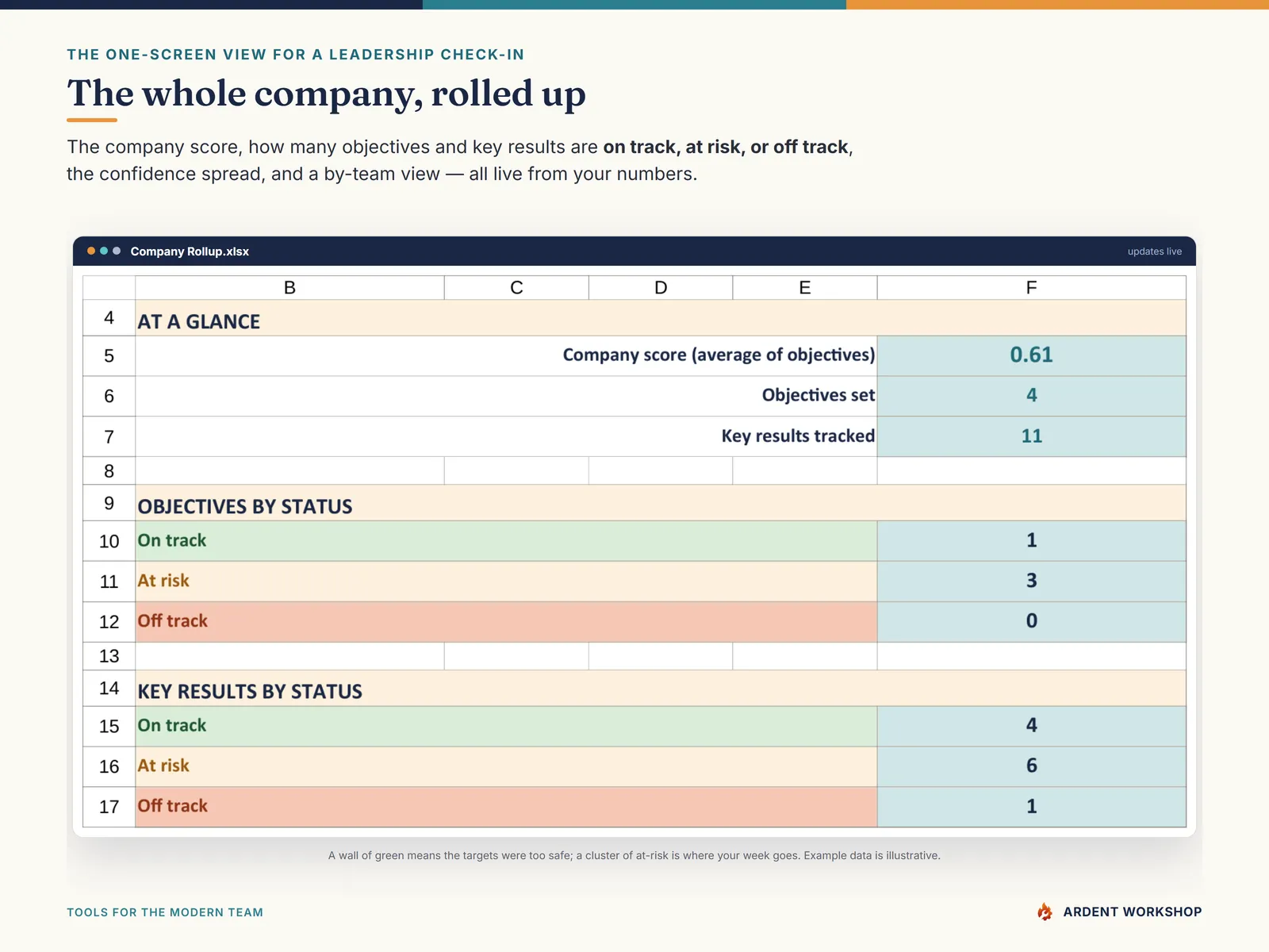
Task: Click the Company Rollup.xlsx file title
Action: click(190, 251)
